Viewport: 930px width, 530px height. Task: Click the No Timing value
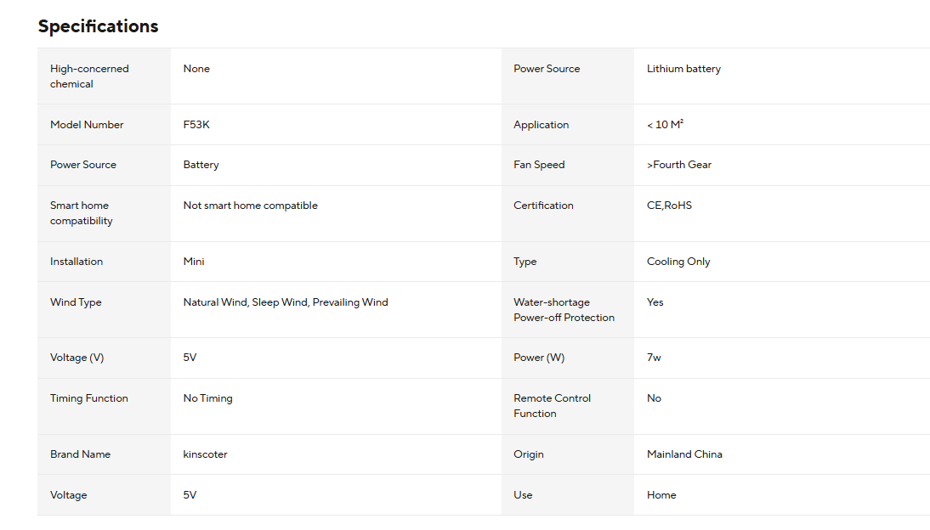[207, 398]
